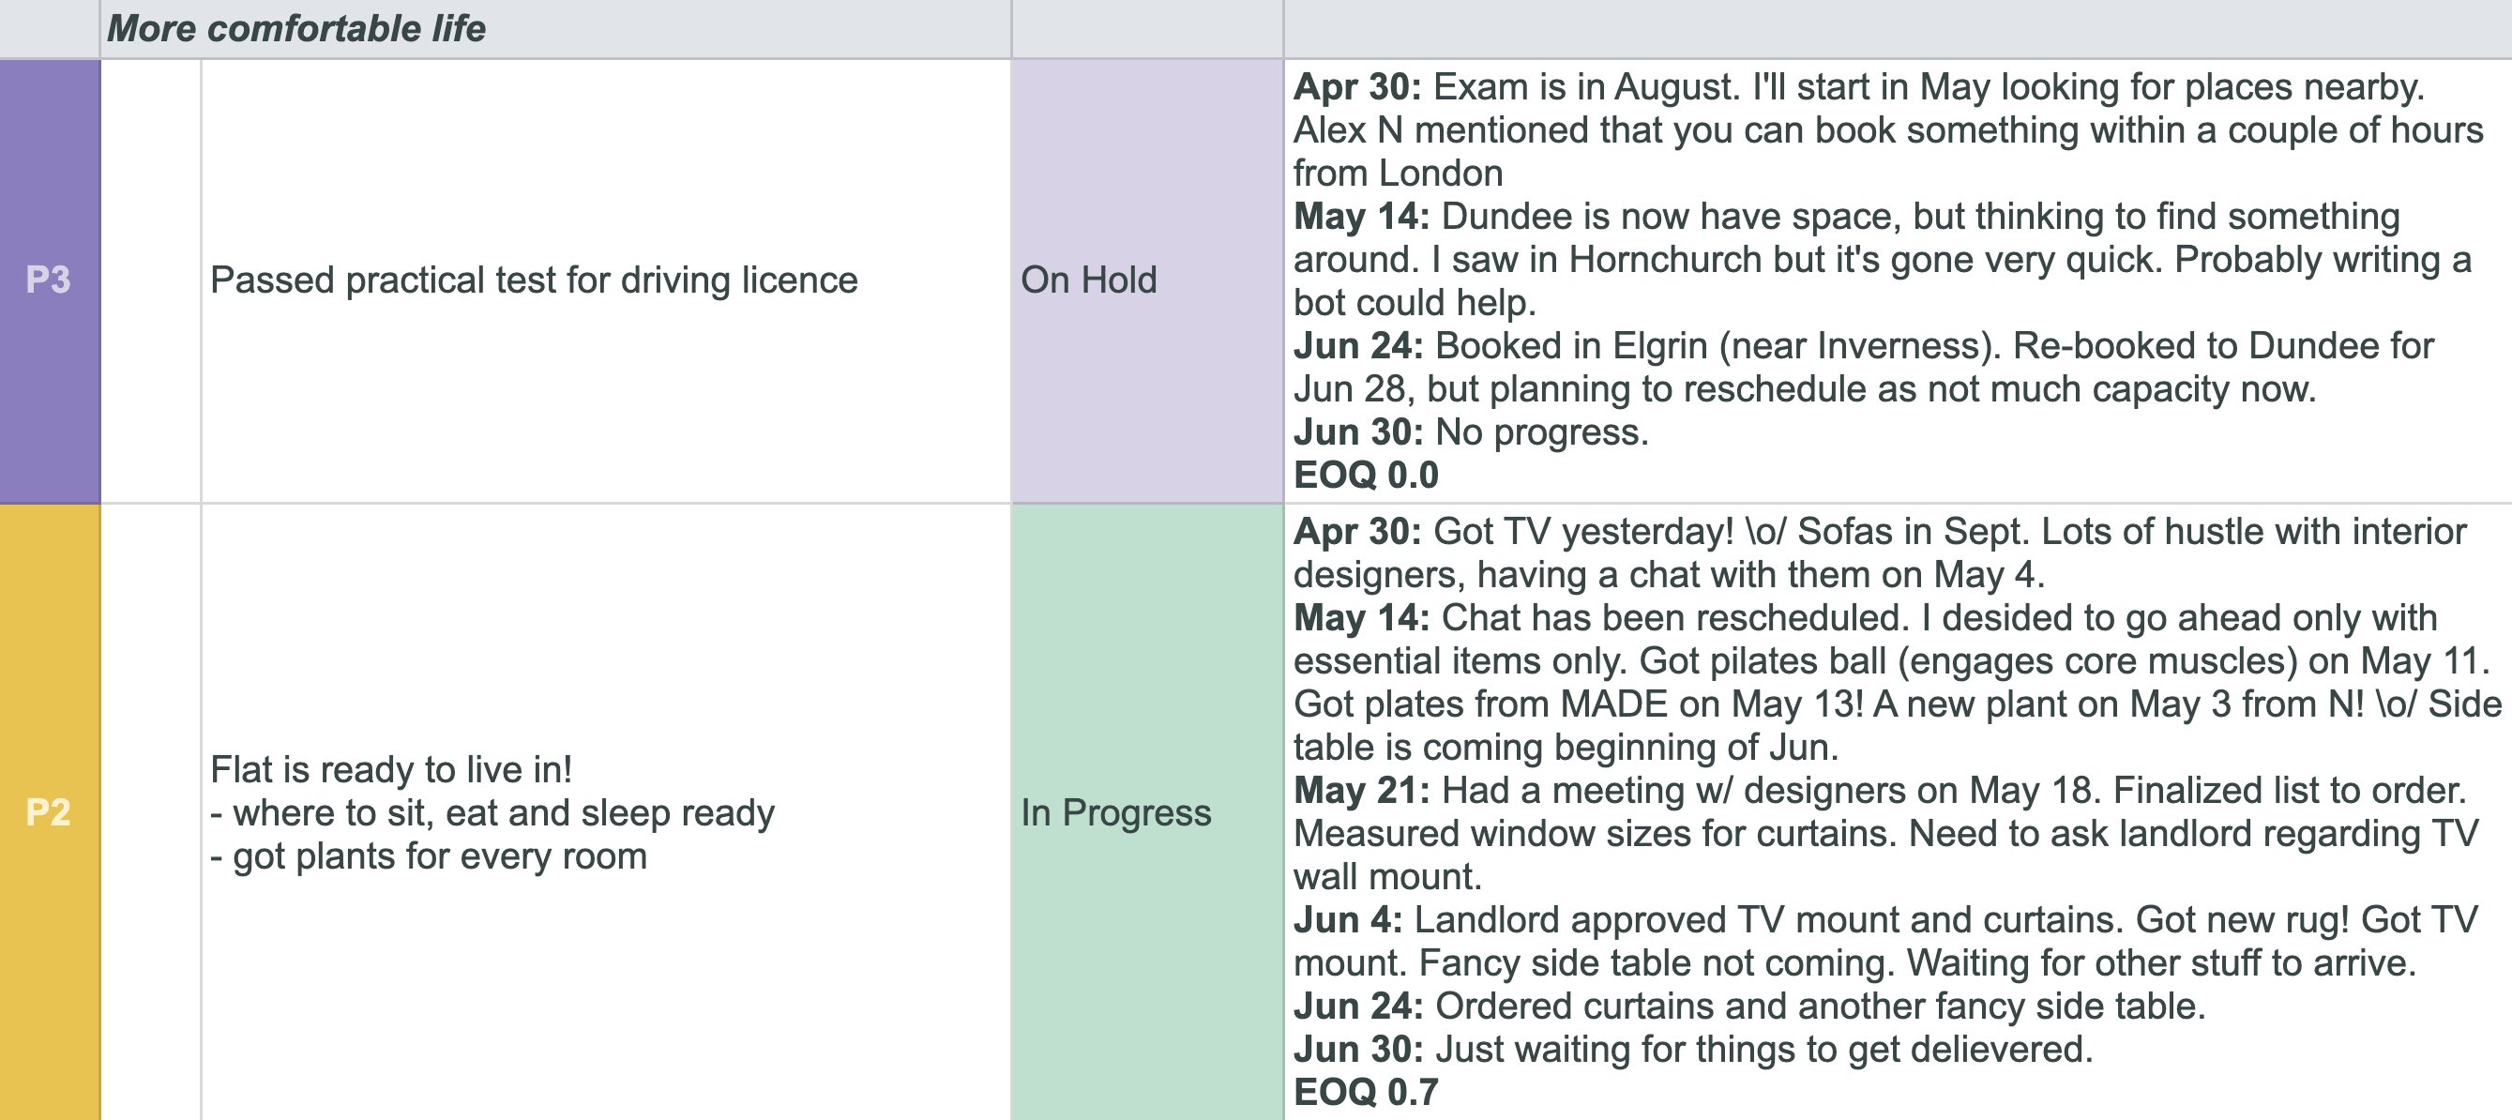Click the 'EOQ 0.0' text in notes

pyautogui.click(x=1365, y=476)
